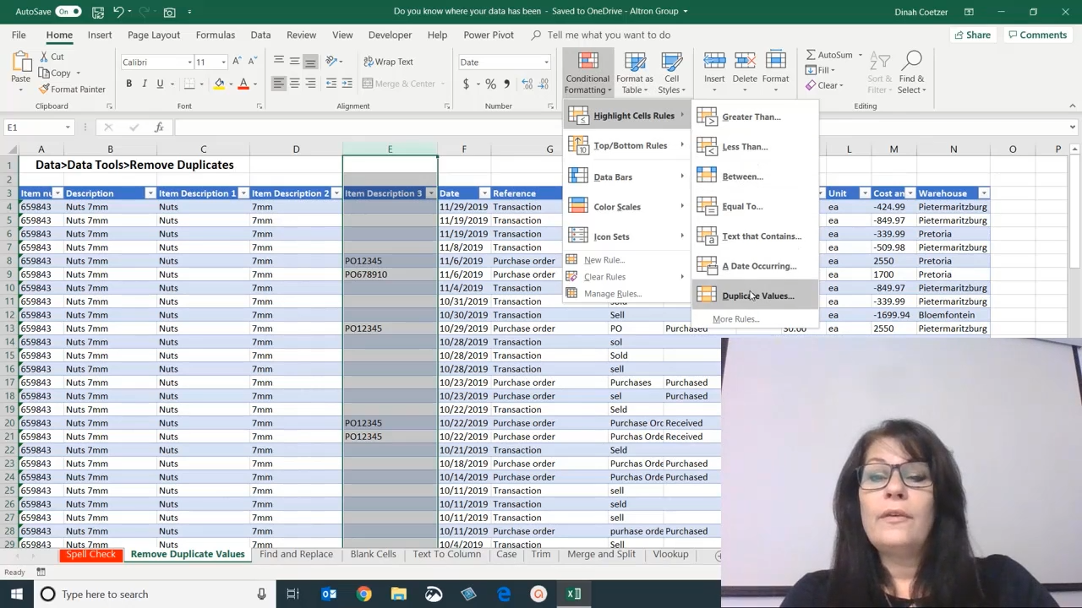Toggle Underline formatting
Viewport: 1082px width, 608px height.
tap(160, 84)
